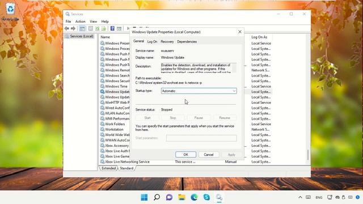Toggle the Show/Hide Console Tree toolbar icon
Screen dimensions: 363x204
tap(82, 28)
